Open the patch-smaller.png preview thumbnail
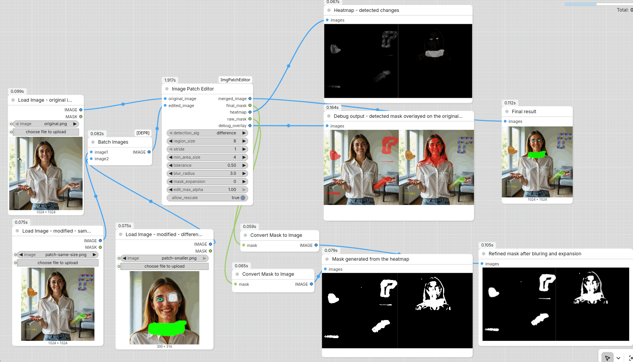Screen dimensions: 633x362 pos(165,308)
